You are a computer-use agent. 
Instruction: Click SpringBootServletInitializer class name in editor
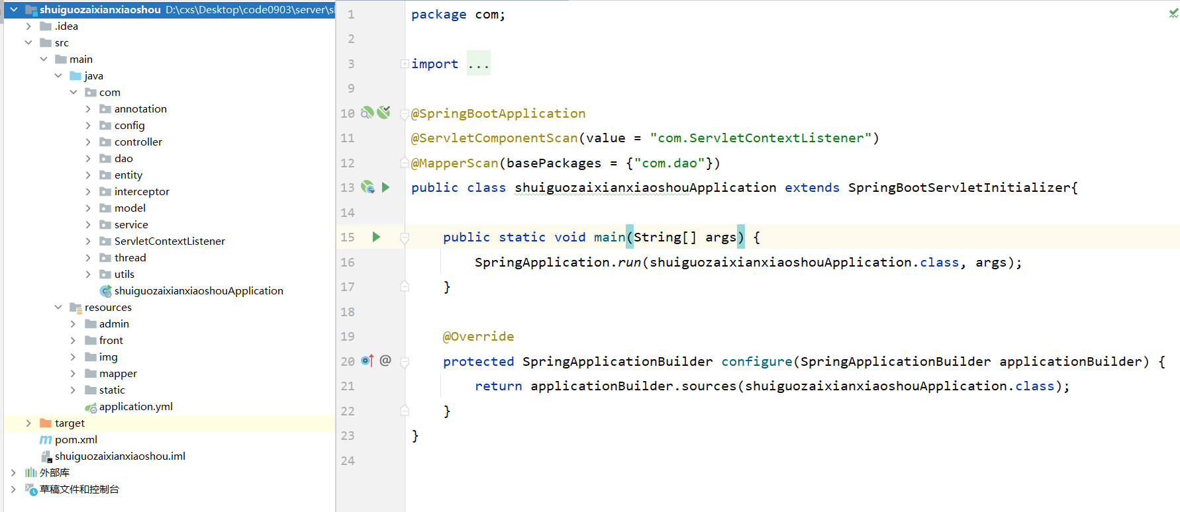pos(959,187)
